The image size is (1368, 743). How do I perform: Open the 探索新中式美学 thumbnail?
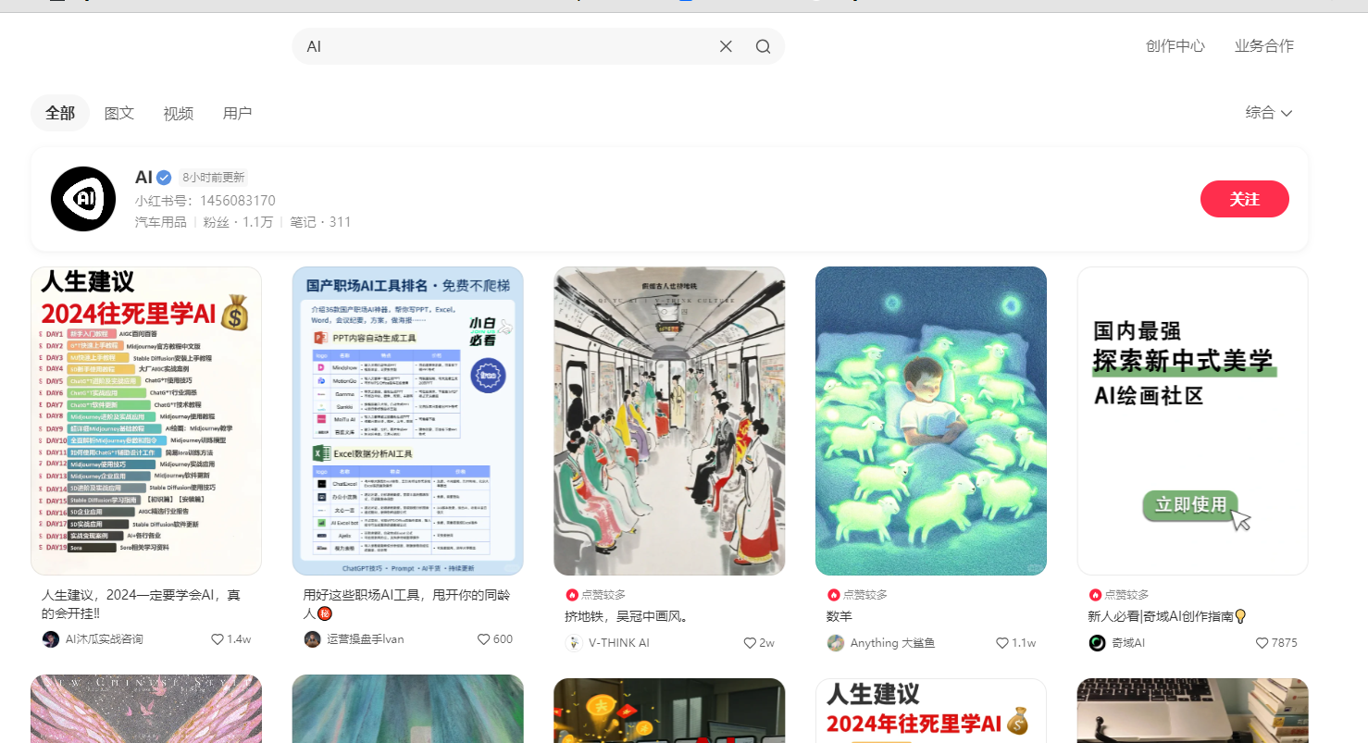[1193, 421]
